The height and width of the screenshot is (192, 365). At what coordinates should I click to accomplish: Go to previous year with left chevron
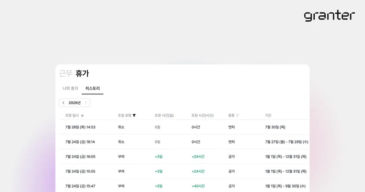point(63,103)
